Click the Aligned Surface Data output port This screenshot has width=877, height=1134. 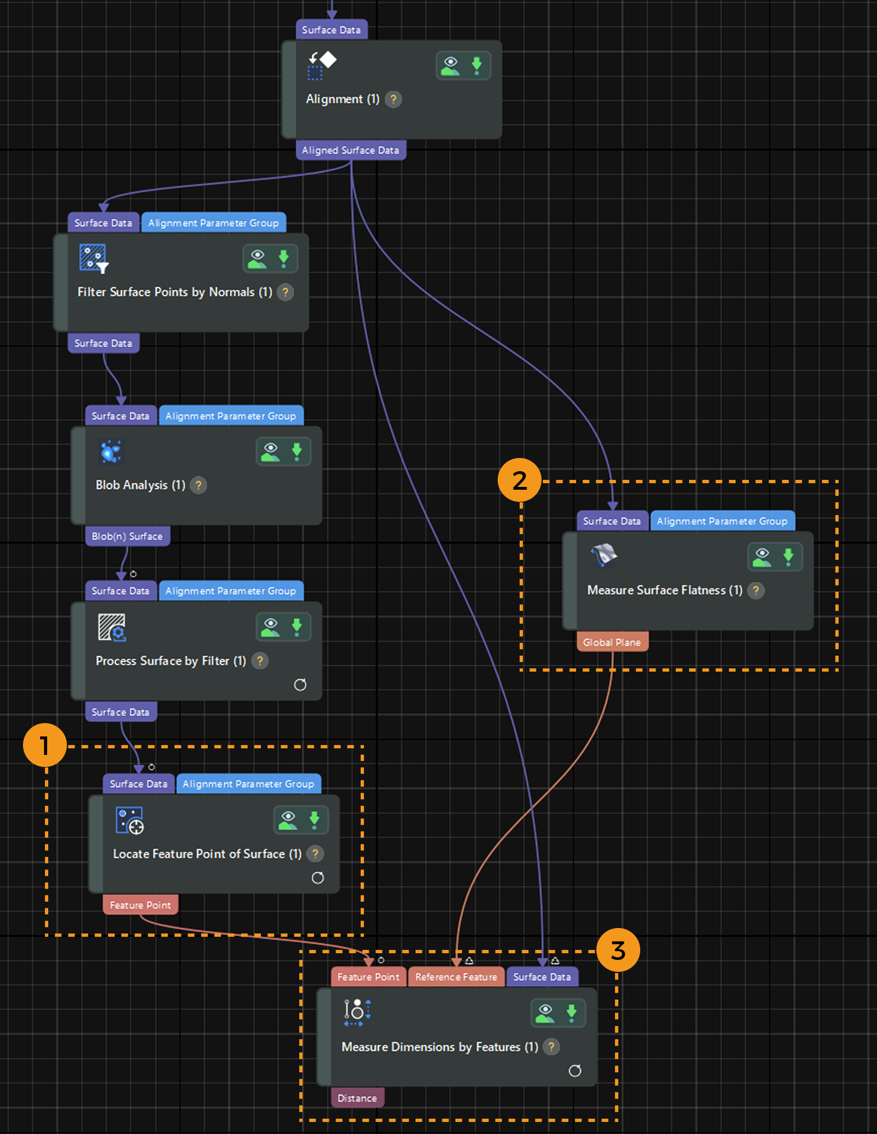click(350, 150)
